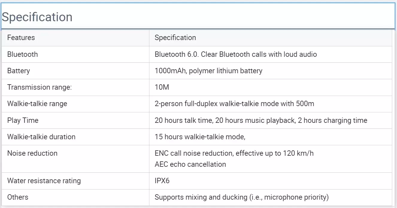Select the Walkie-talkie range label
Screen dimensions: 397x208
pyautogui.click(x=37, y=104)
